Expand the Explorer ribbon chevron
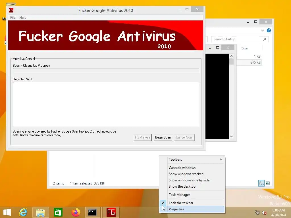 [262, 30]
